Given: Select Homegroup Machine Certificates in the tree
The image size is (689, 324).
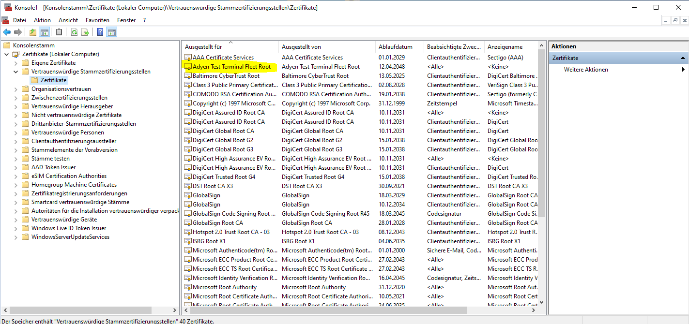Looking at the screenshot, I should pyautogui.click(x=74, y=185).
